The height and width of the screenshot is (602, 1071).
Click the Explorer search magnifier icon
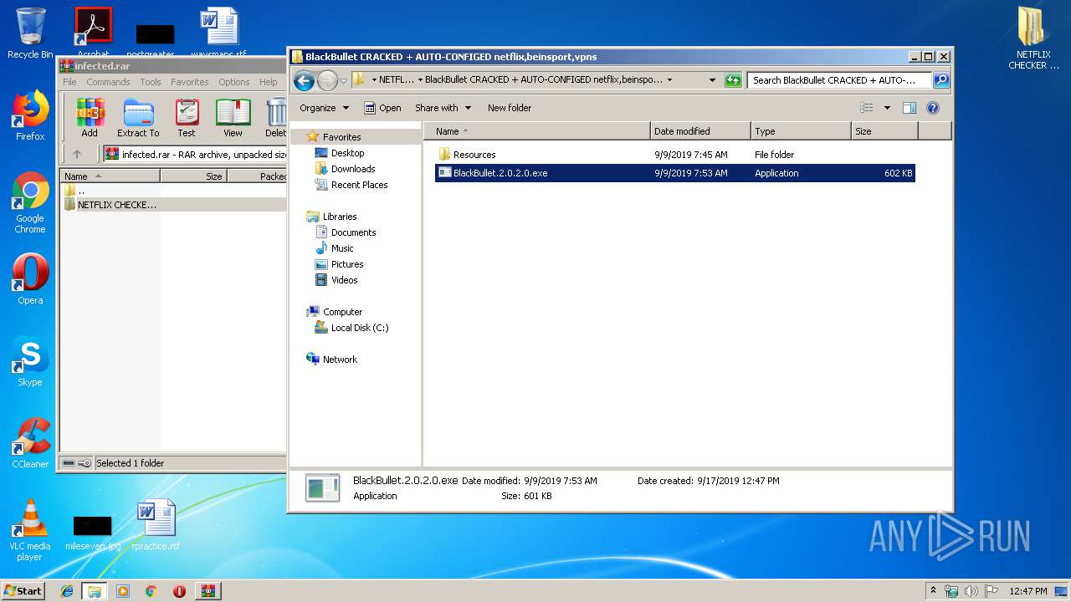[x=941, y=80]
